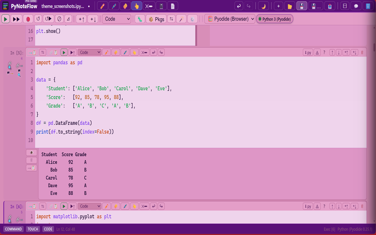This screenshot has height=235, width=376.
Task: Insert cell below using main toolbar +↓
Action: tap(93, 19)
